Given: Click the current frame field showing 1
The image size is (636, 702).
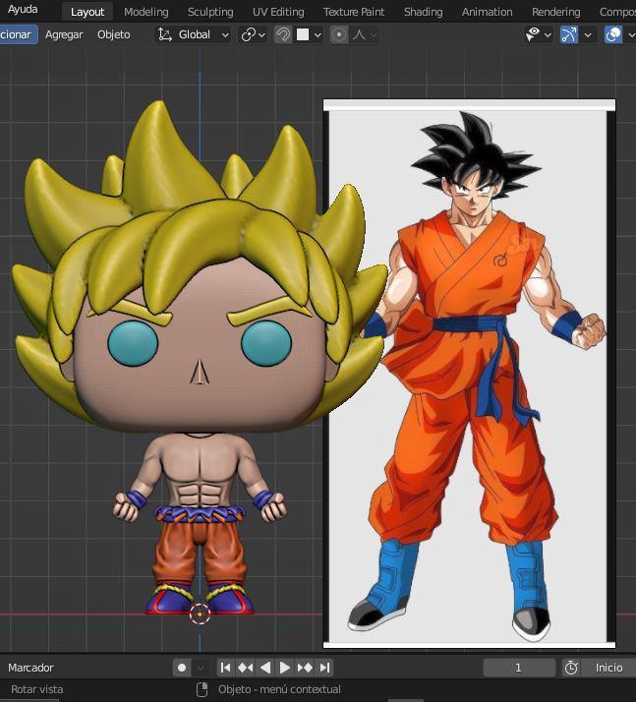Looking at the screenshot, I should pyautogui.click(x=519, y=668).
